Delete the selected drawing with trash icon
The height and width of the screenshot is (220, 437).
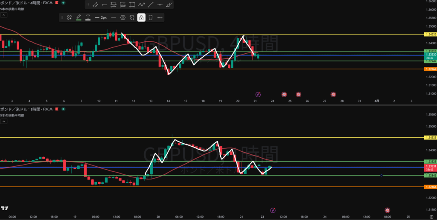pos(151,17)
